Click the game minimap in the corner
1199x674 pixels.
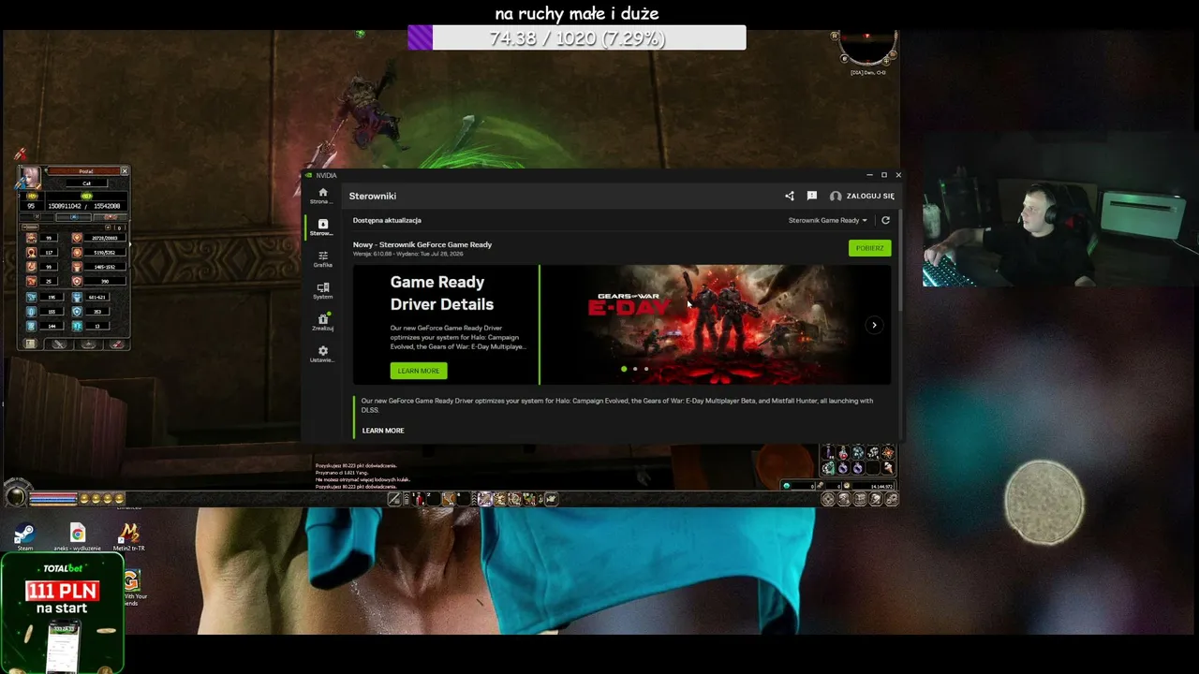point(867,47)
